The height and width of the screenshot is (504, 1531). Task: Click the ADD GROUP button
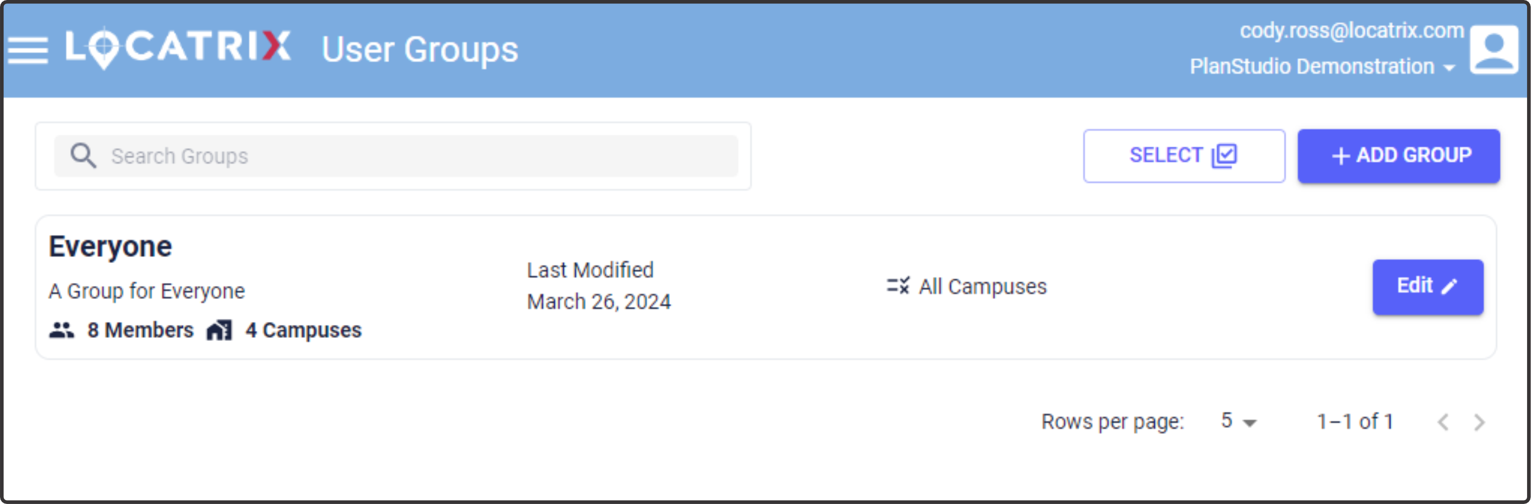[x=1399, y=156]
